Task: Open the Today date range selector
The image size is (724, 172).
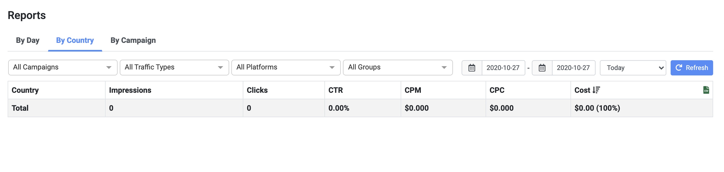Action: click(632, 68)
